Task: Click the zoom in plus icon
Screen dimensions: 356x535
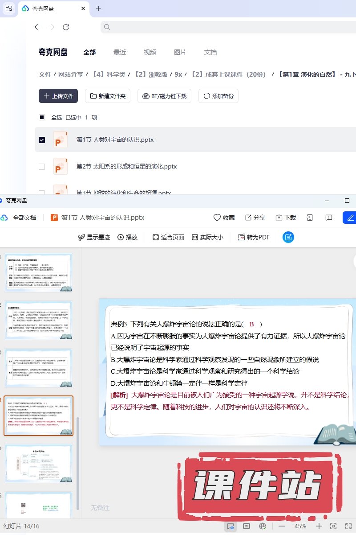Action: click(319, 526)
